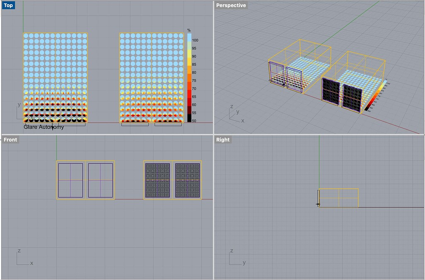Open the Top viewport title dropdown
425x280 pixels.
tap(8, 5)
